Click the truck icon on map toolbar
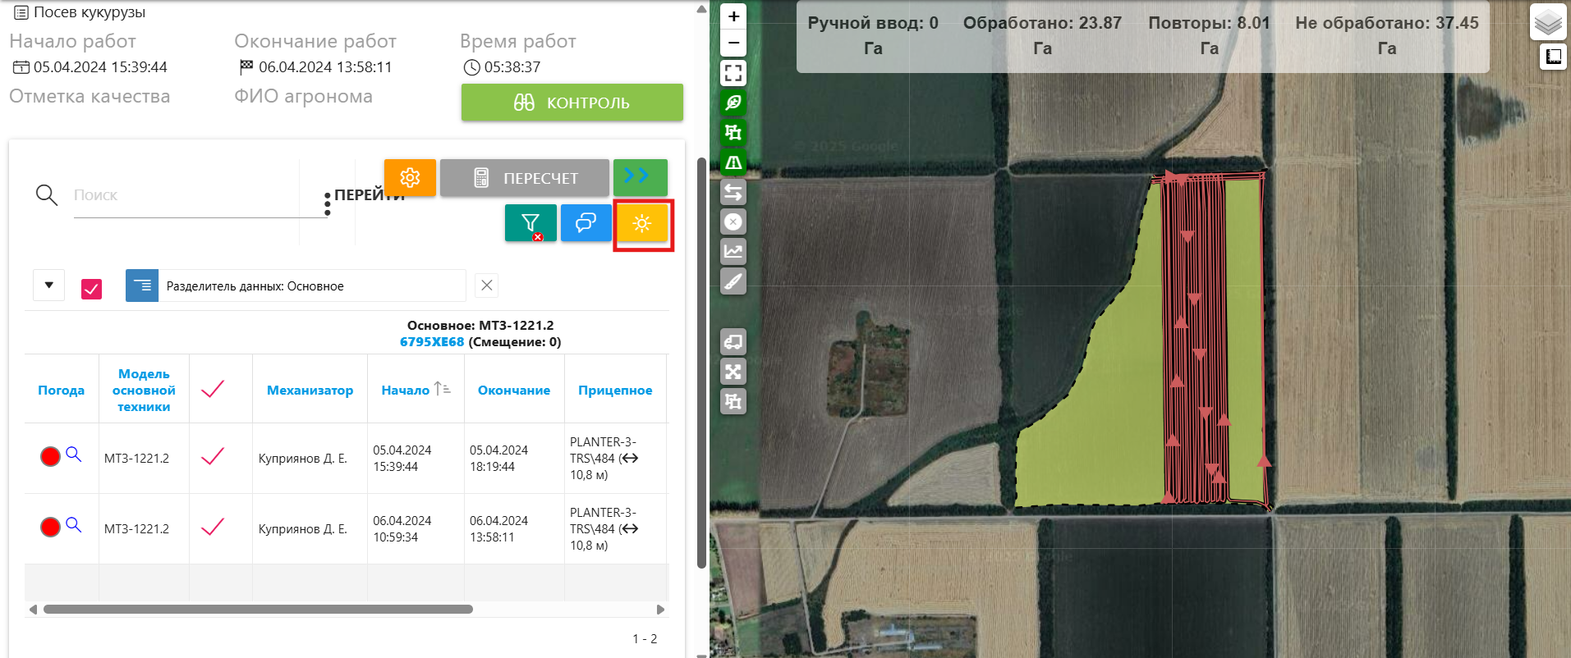This screenshot has width=1571, height=658. (x=733, y=341)
